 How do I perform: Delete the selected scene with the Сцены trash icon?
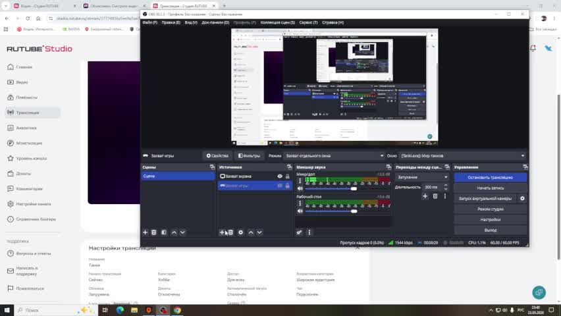coord(154,232)
